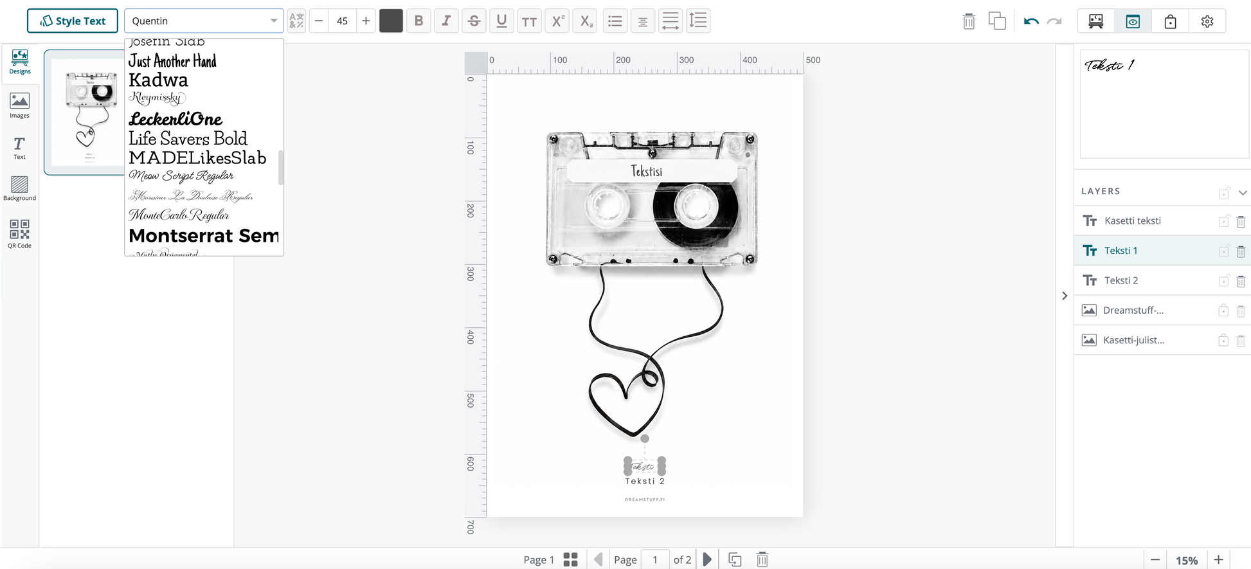Screen dimensions: 1251x569
Task: Collapse the right panel with chevron arrow
Action: tap(1065, 296)
